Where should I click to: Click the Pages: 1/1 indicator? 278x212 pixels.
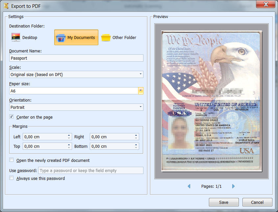(211, 186)
